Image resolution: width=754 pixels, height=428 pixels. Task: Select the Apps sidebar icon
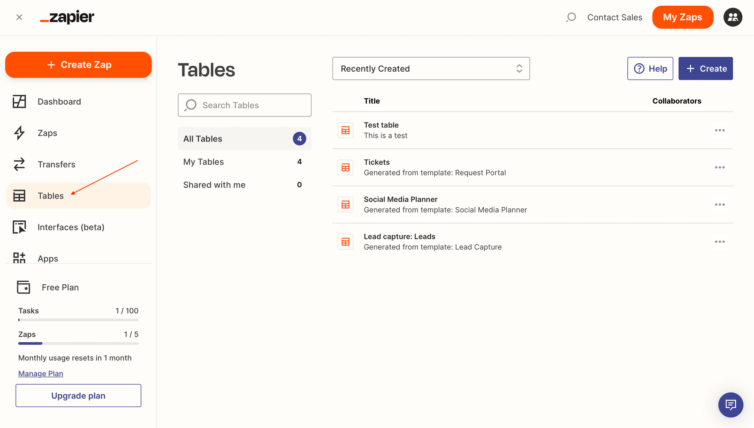click(19, 258)
